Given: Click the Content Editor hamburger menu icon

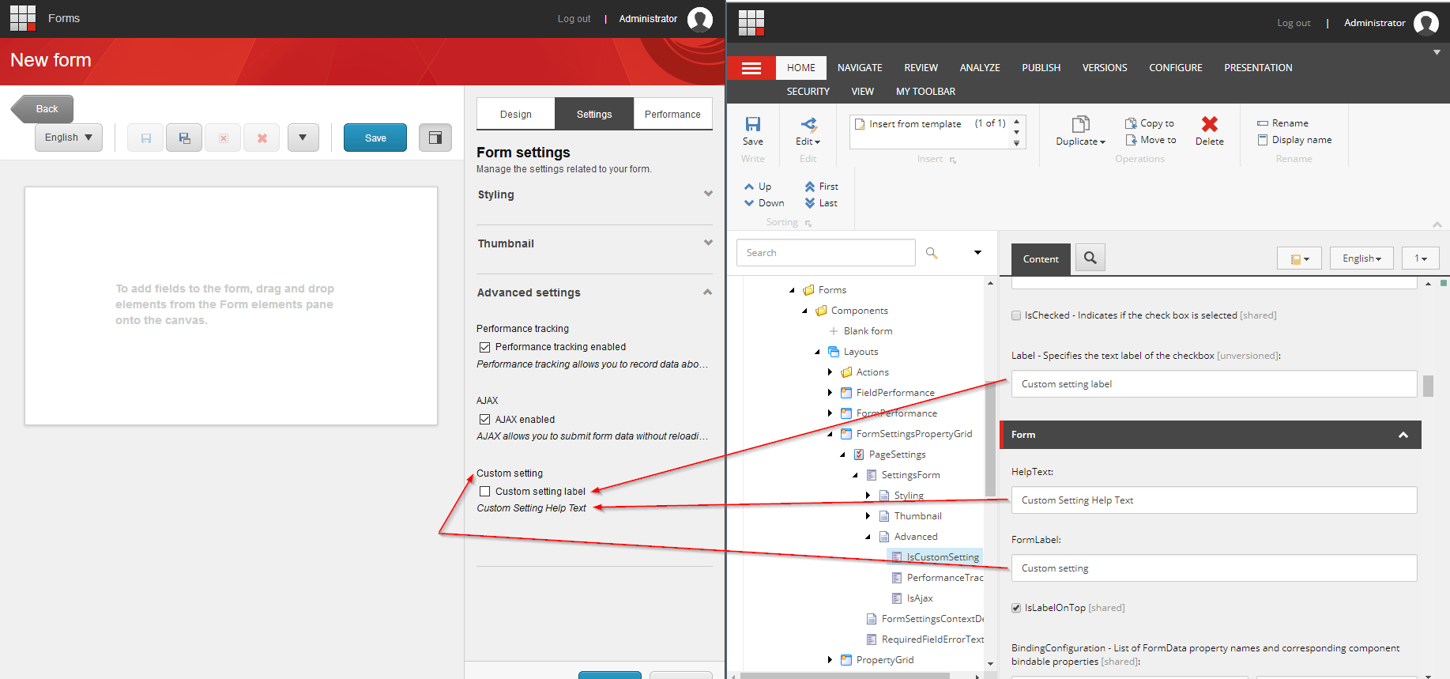Looking at the screenshot, I should tap(751, 68).
